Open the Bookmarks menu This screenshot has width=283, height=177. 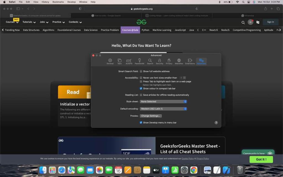[x=58, y=2]
